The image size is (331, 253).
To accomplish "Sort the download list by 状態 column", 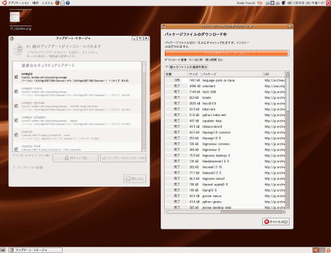I will pos(177,74).
